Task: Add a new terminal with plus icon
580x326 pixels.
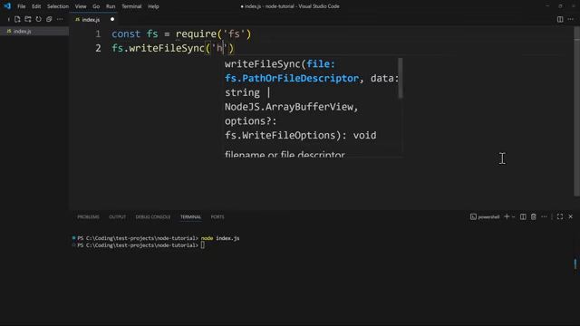Action: 507,217
